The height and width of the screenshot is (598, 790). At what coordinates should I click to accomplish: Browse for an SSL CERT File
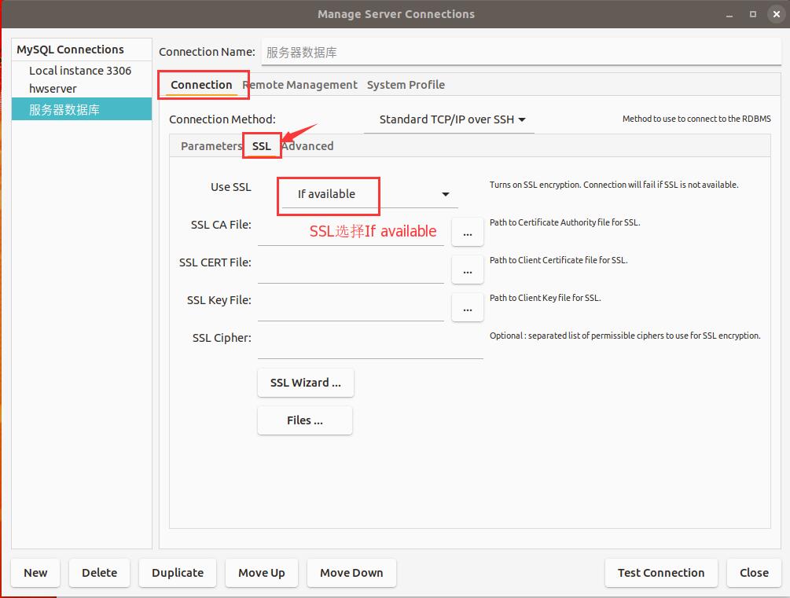pyautogui.click(x=467, y=270)
